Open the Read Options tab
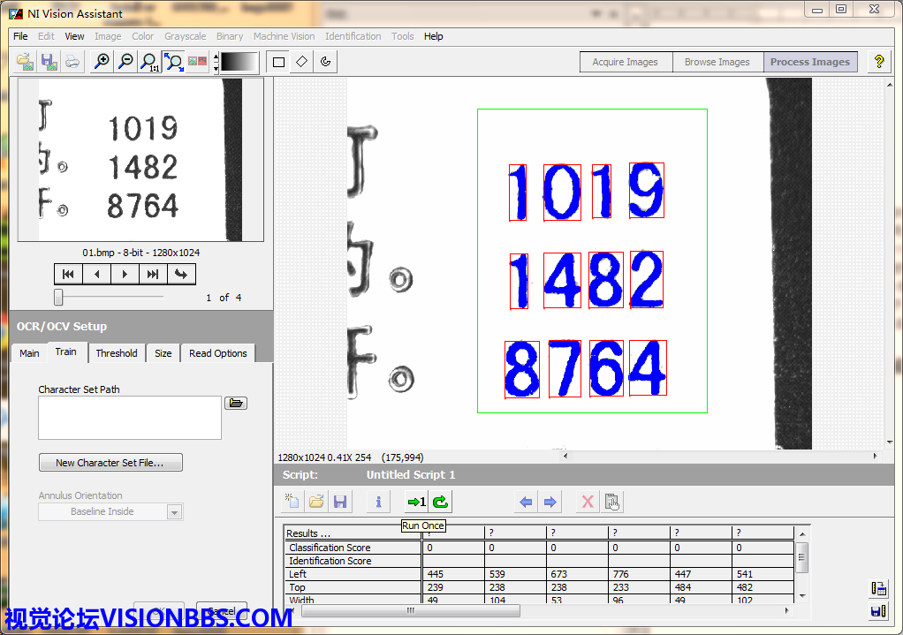Screen dimensions: 903x635 pos(217,353)
